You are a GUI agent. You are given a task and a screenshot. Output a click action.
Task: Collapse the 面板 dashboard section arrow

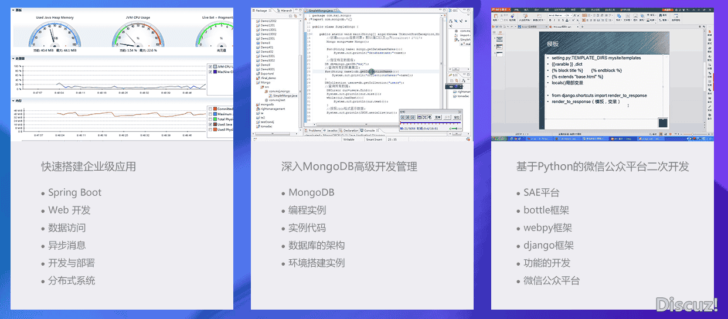(13, 11)
